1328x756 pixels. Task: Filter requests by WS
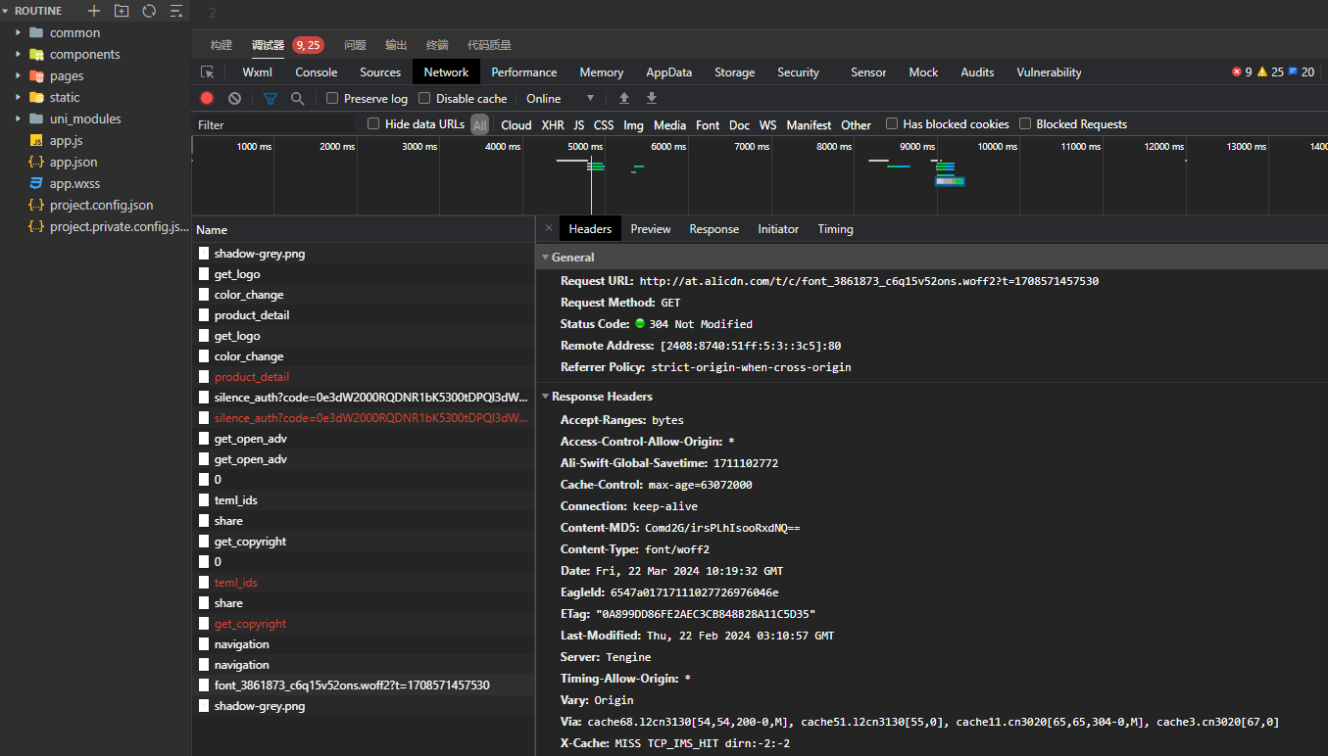pos(768,124)
